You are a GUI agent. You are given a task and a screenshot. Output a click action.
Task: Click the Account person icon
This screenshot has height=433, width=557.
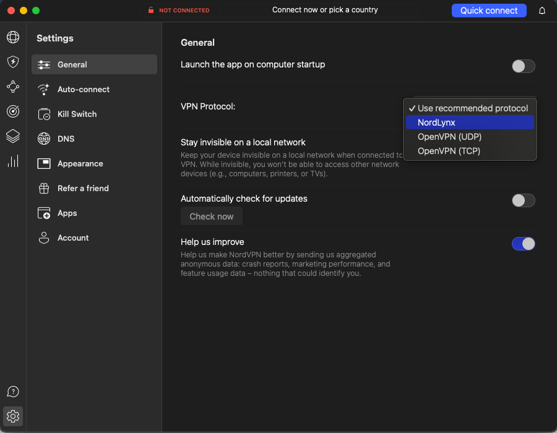(44, 238)
